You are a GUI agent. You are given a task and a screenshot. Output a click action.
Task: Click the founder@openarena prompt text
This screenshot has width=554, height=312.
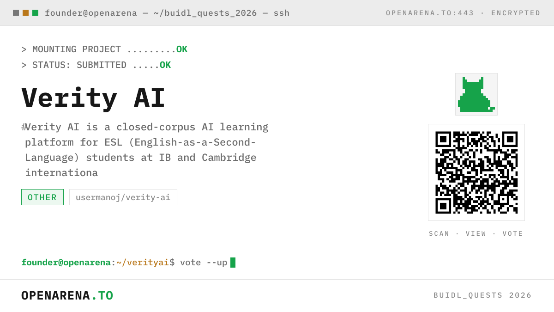tap(66, 263)
